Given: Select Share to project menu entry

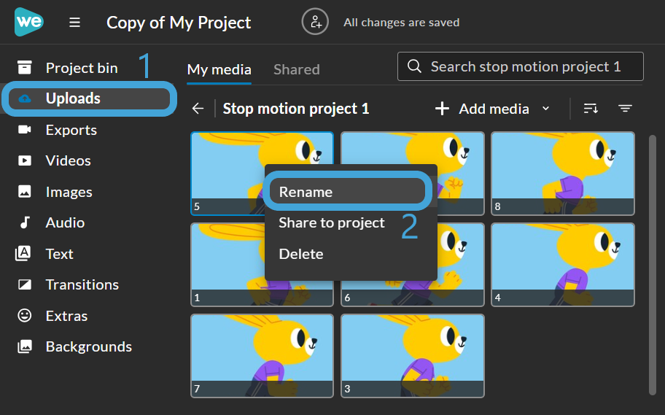Looking at the screenshot, I should point(332,222).
